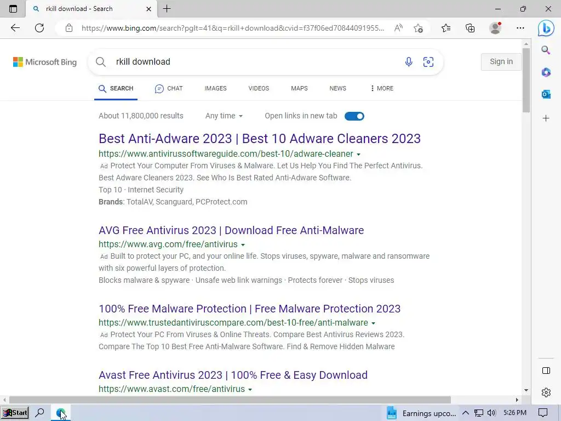Open the tab actions menu icon

[13, 9]
